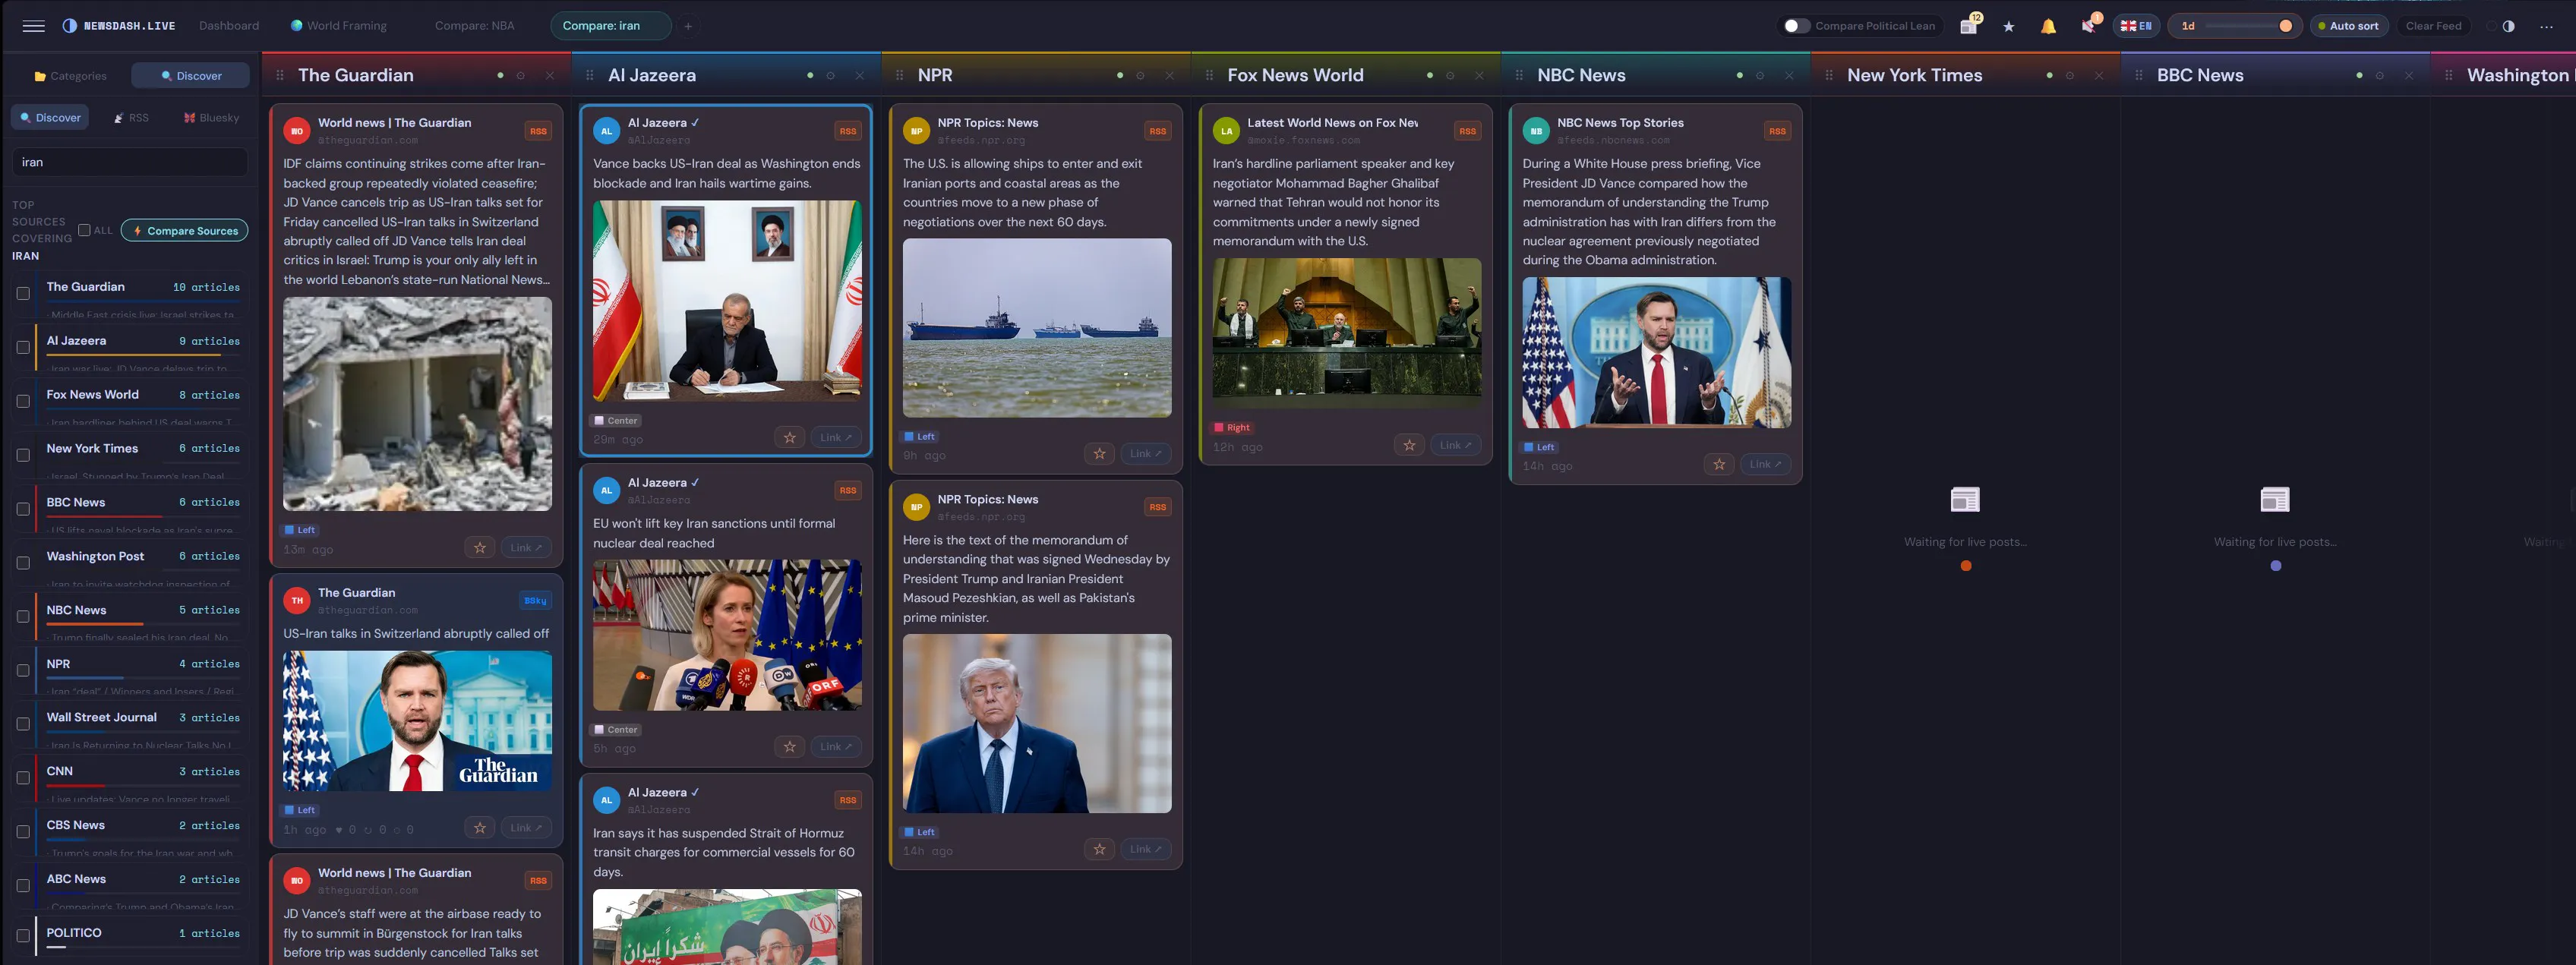Check the New York Times source checkbox
Viewport: 2576px width, 965px height.
pyautogui.click(x=23, y=455)
